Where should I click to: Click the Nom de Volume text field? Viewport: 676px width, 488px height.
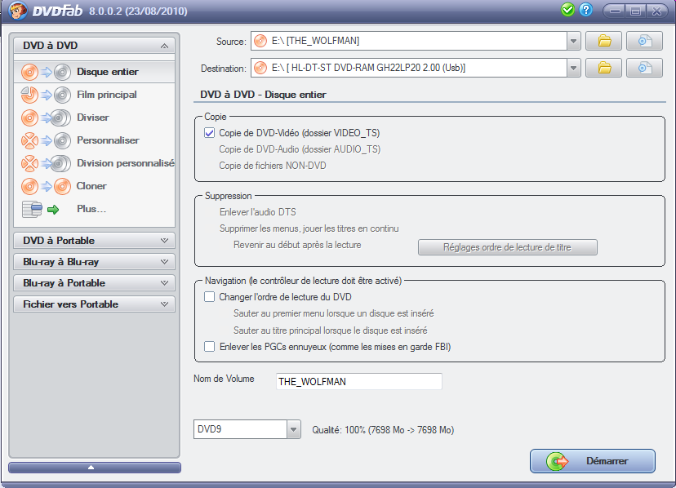pyautogui.click(x=358, y=382)
